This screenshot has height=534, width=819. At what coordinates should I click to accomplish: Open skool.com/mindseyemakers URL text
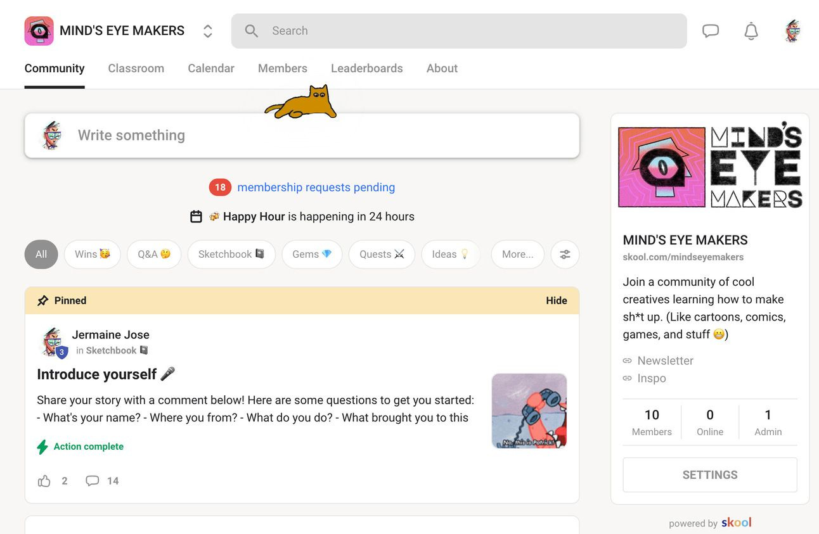tap(683, 257)
